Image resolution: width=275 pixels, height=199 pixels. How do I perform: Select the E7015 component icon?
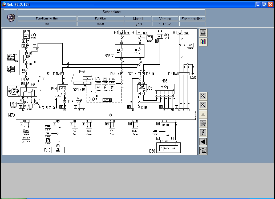coord(112,87)
